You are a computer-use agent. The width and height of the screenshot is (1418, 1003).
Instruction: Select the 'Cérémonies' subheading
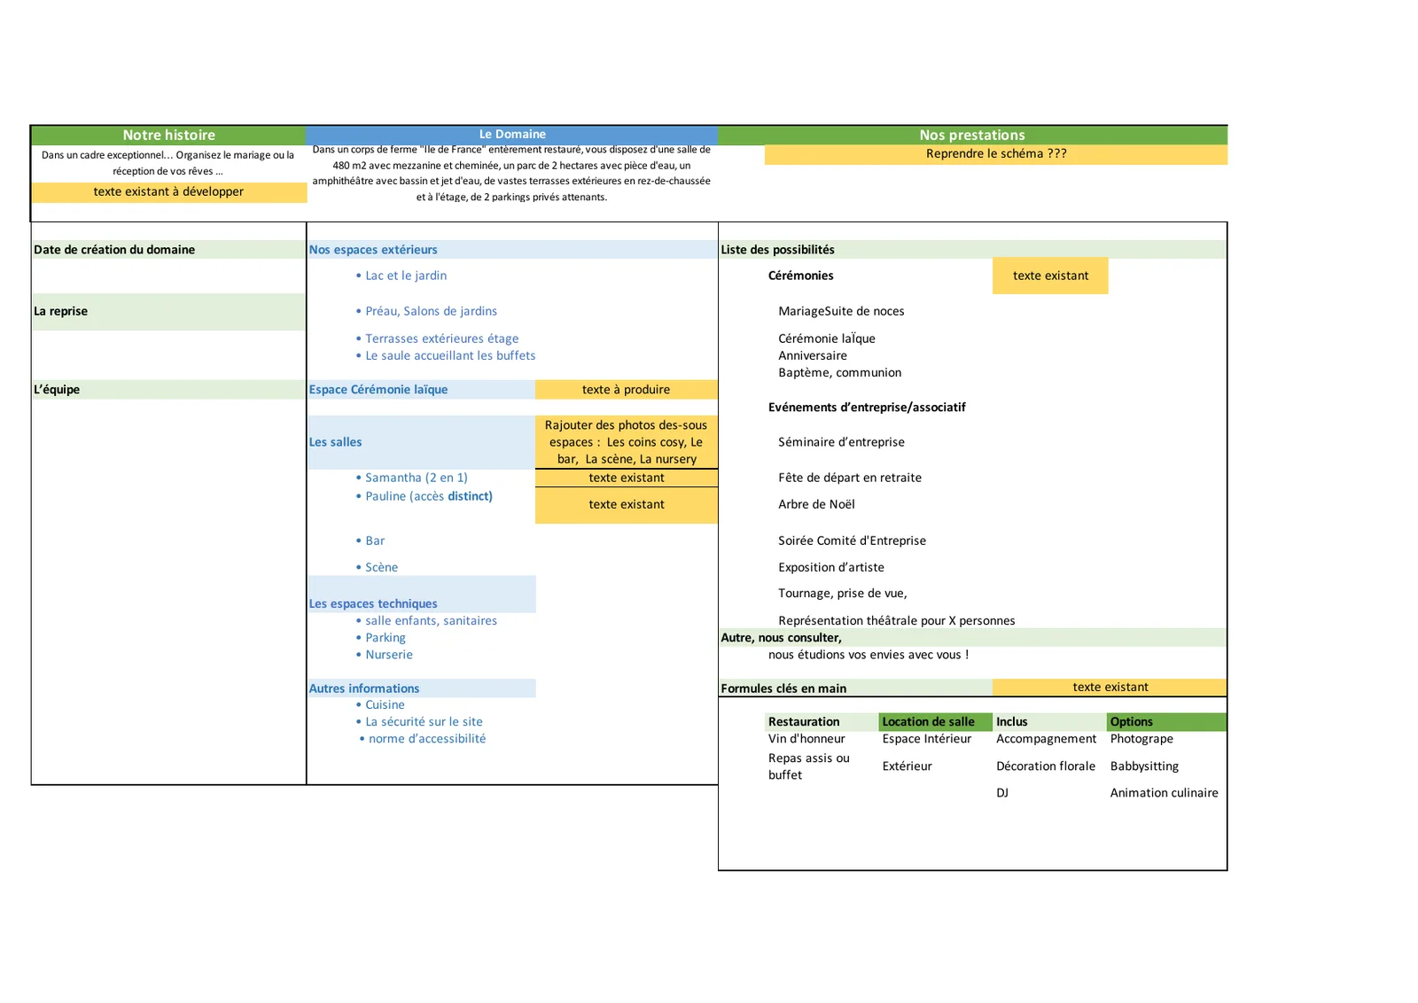coord(801,276)
